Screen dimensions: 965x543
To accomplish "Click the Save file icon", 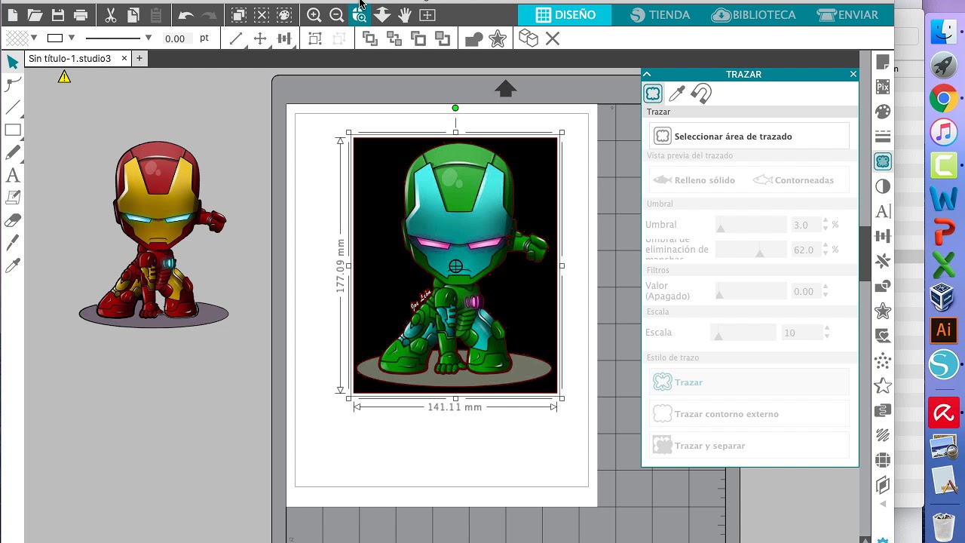I will click(x=57, y=15).
